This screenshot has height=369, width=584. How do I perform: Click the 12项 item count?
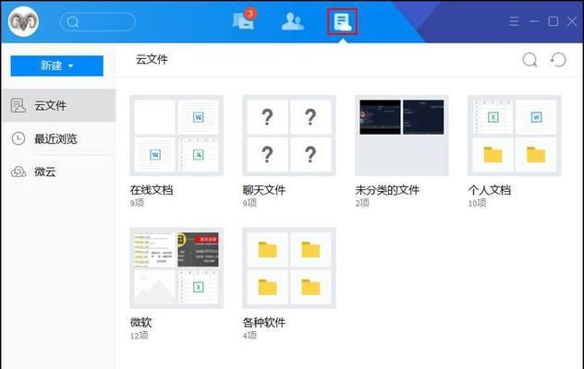pyautogui.click(x=139, y=336)
